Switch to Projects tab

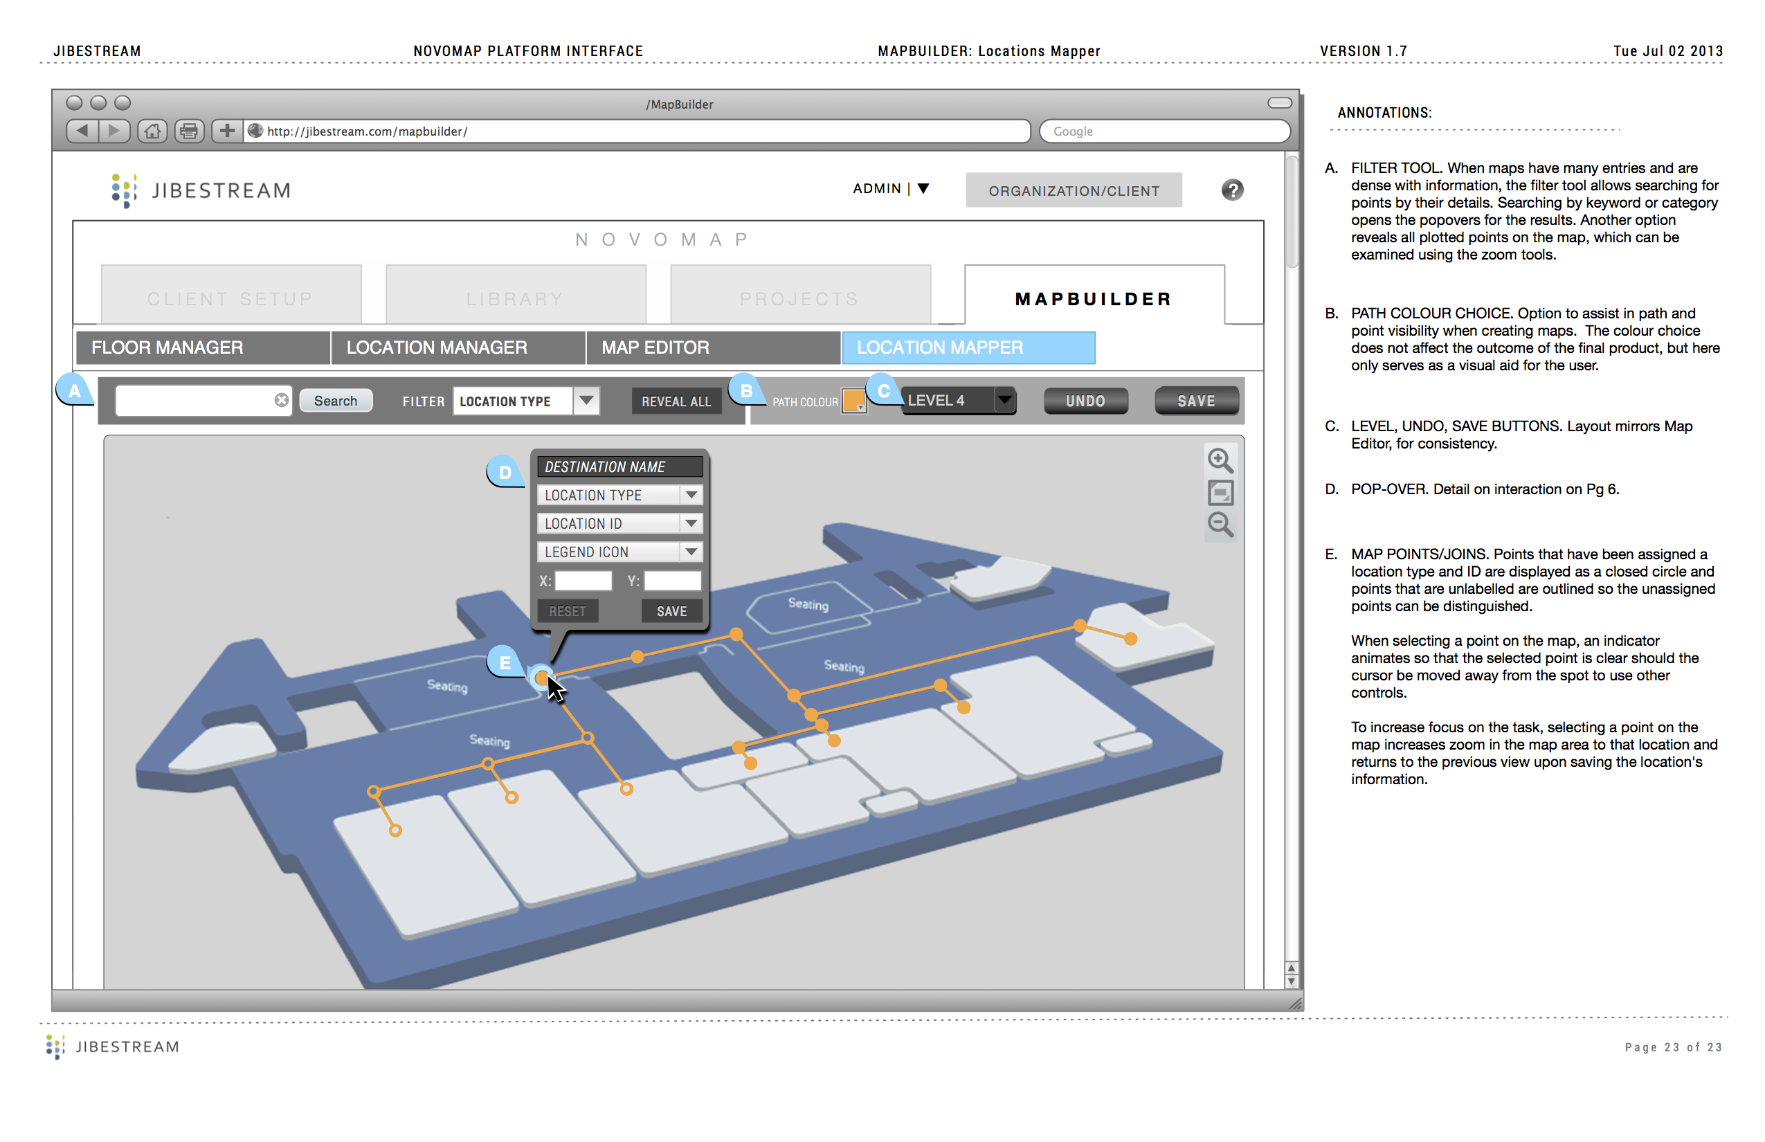tap(800, 295)
